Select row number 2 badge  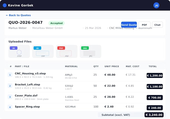click(x=10, y=86)
